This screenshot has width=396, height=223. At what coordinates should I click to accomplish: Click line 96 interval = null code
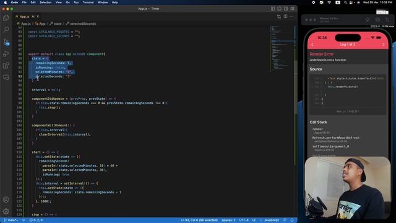(x=46, y=90)
